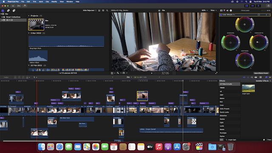
Task: Select the Comic Looks effects category
Action: click(x=224, y=112)
